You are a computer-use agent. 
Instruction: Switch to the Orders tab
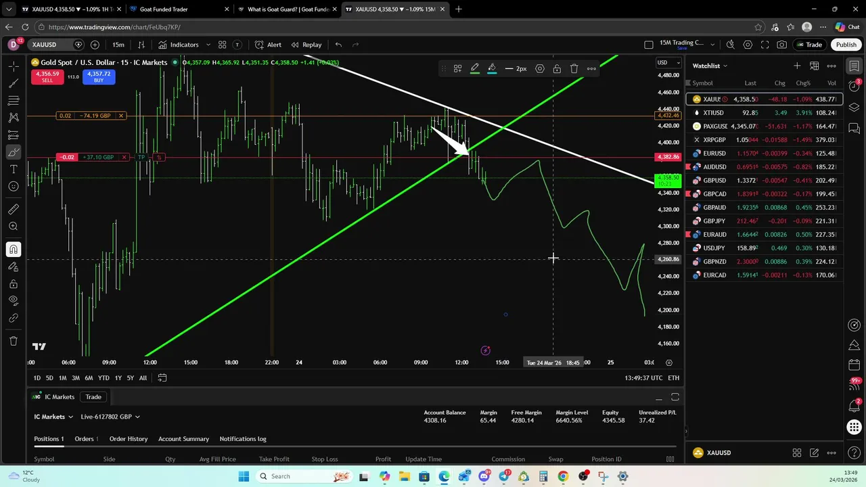tap(86, 439)
